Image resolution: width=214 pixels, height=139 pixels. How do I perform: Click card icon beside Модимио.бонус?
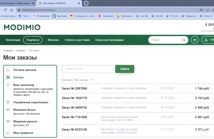click(x=8, y=110)
